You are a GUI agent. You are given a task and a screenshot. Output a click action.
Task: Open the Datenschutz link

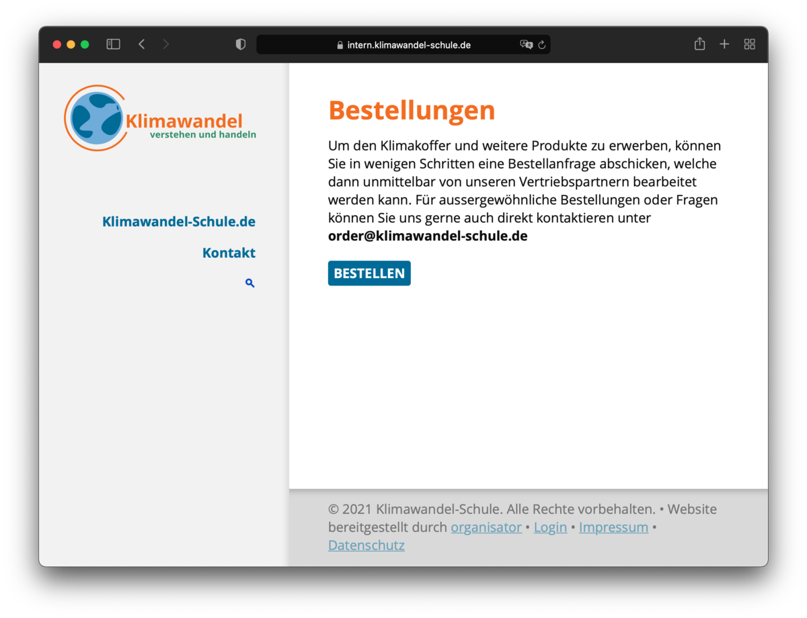tap(367, 545)
